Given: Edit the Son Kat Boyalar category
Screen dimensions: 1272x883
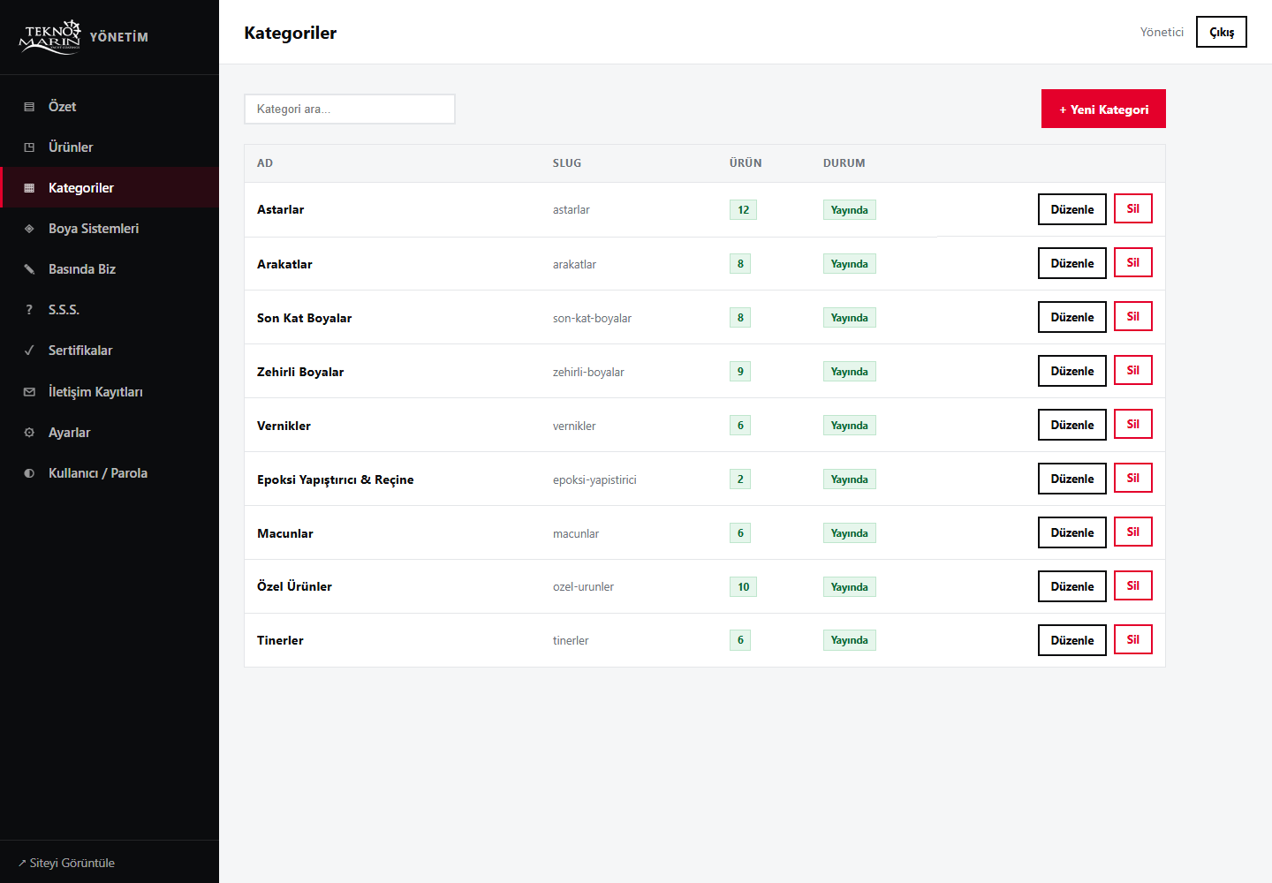Looking at the screenshot, I should 1072,317.
